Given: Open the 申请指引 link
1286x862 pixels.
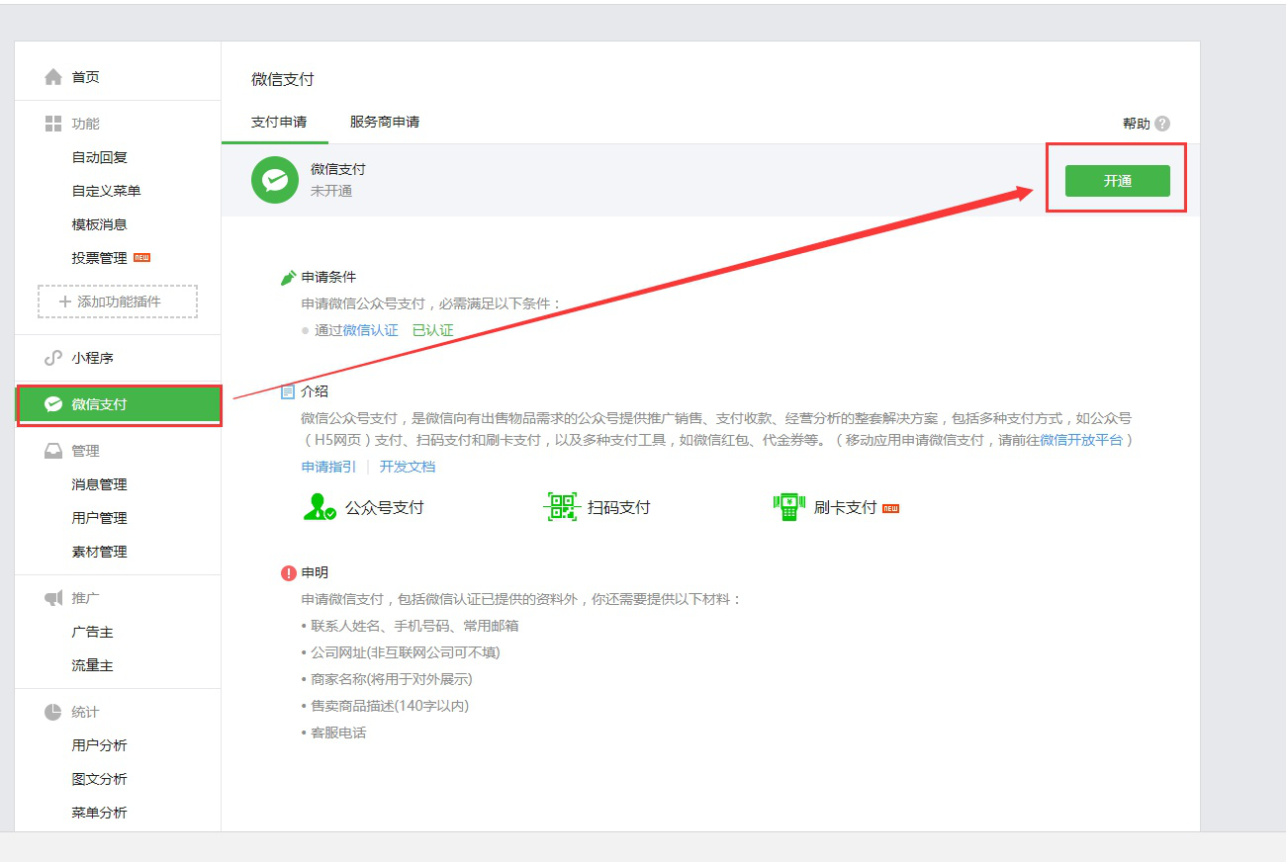Looking at the screenshot, I should [328, 467].
